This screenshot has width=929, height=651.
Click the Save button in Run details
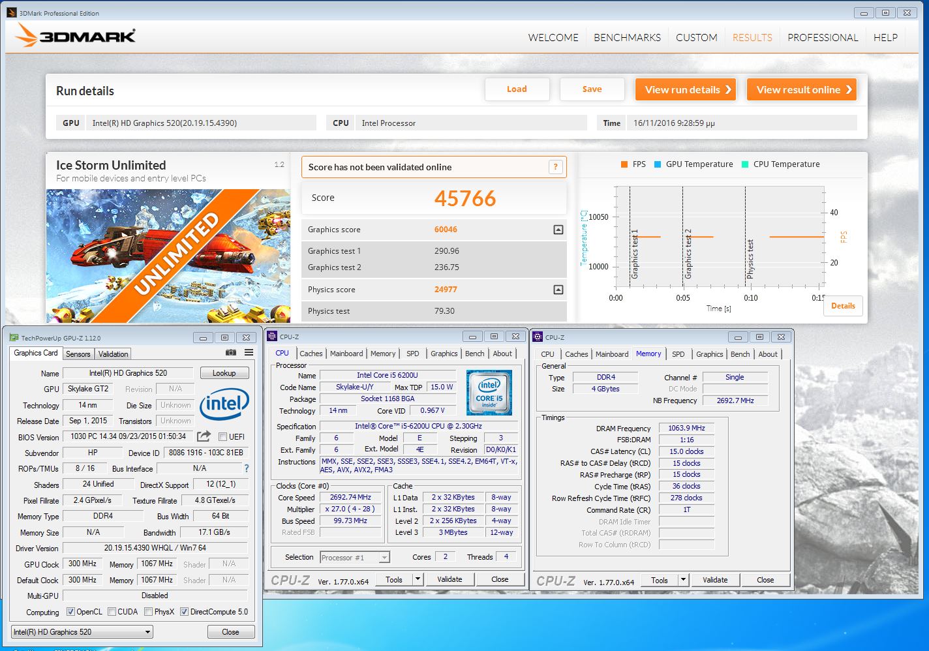[x=592, y=89]
